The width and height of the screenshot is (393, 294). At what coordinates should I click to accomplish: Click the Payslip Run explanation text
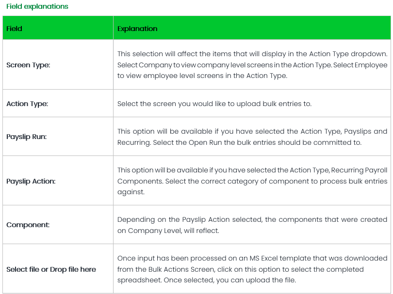pyautogui.click(x=252, y=137)
